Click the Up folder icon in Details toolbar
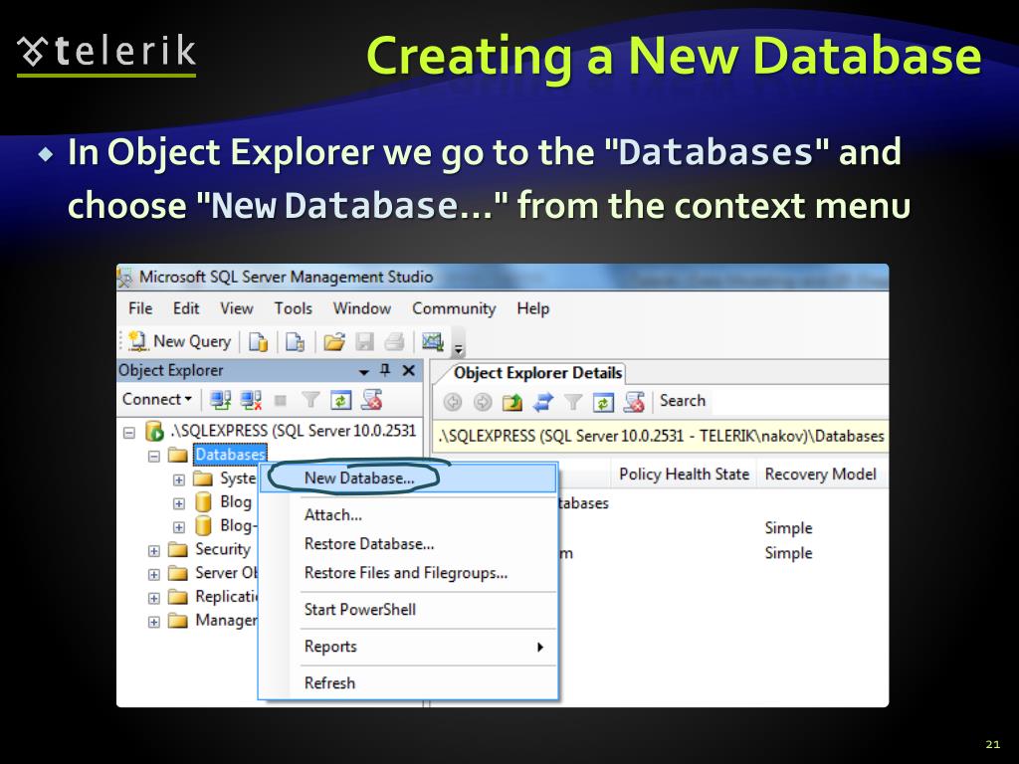1019x764 pixels. (512, 403)
